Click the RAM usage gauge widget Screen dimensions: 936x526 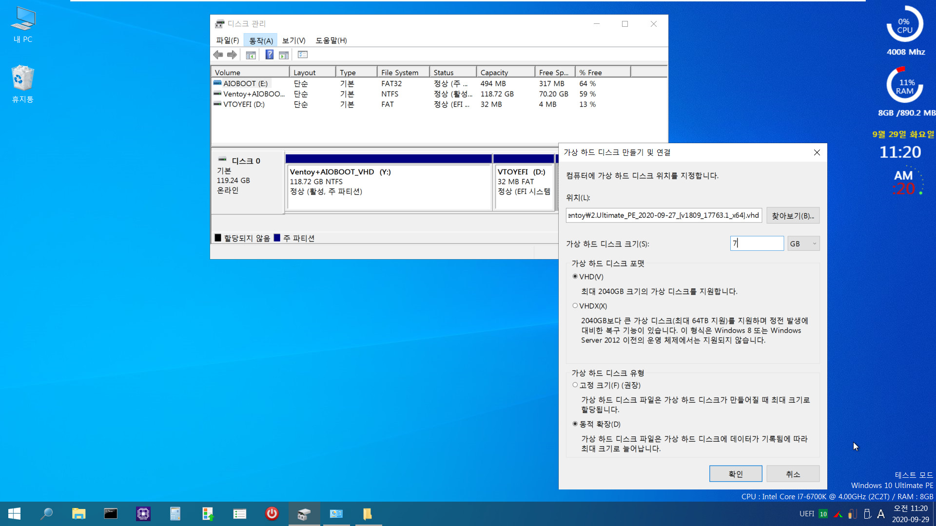pyautogui.click(x=904, y=85)
